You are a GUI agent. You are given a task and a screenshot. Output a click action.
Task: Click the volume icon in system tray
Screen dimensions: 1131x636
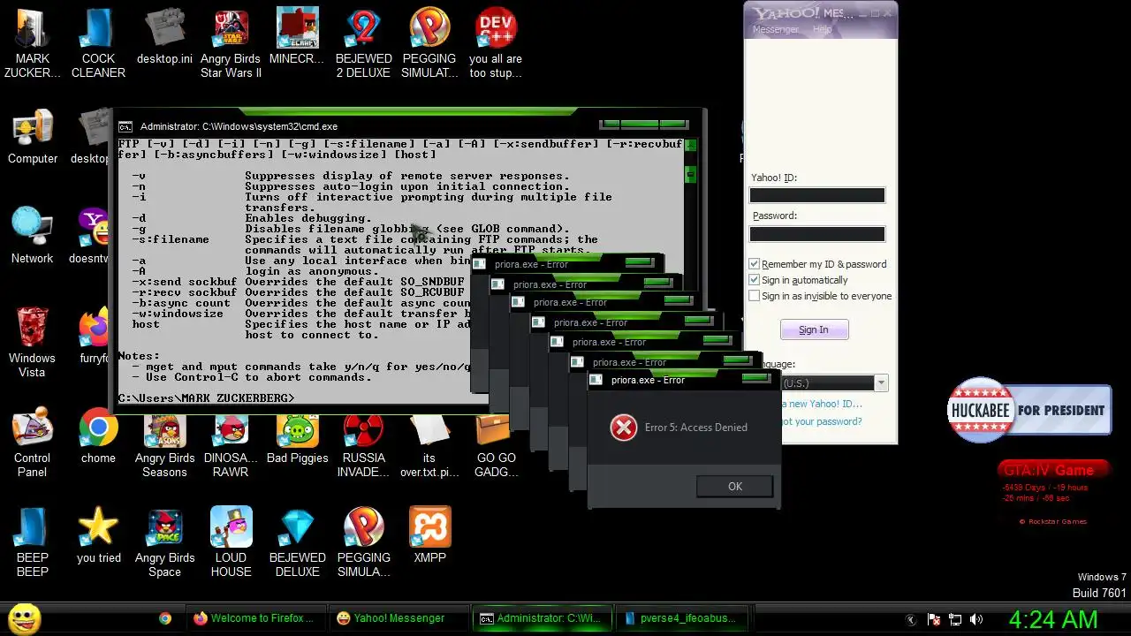(x=976, y=619)
